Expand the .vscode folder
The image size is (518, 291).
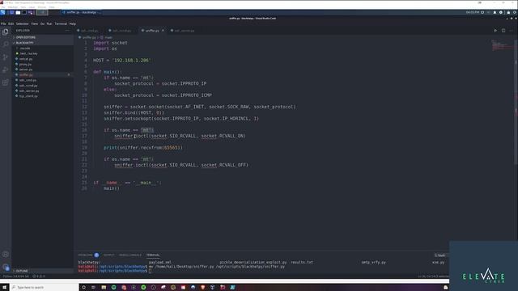pyautogui.click(x=25, y=48)
